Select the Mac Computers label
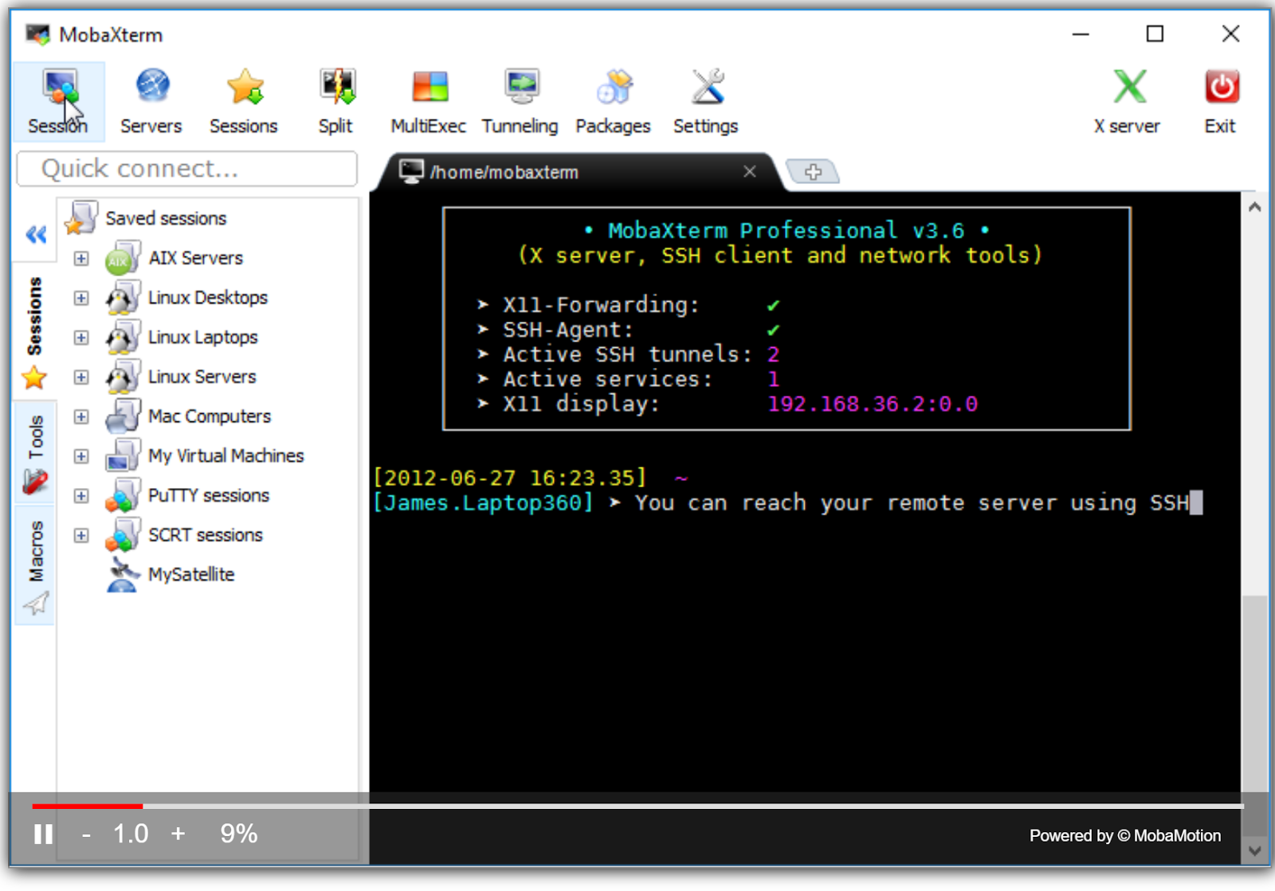This screenshot has height=891, width=1275. pos(210,416)
